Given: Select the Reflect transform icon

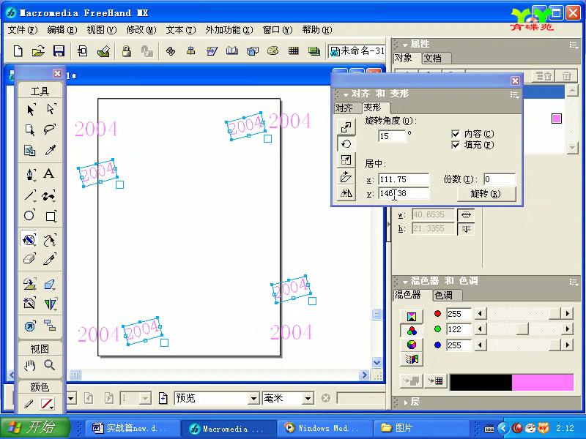Looking at the screenshot, I should [346, 193].
